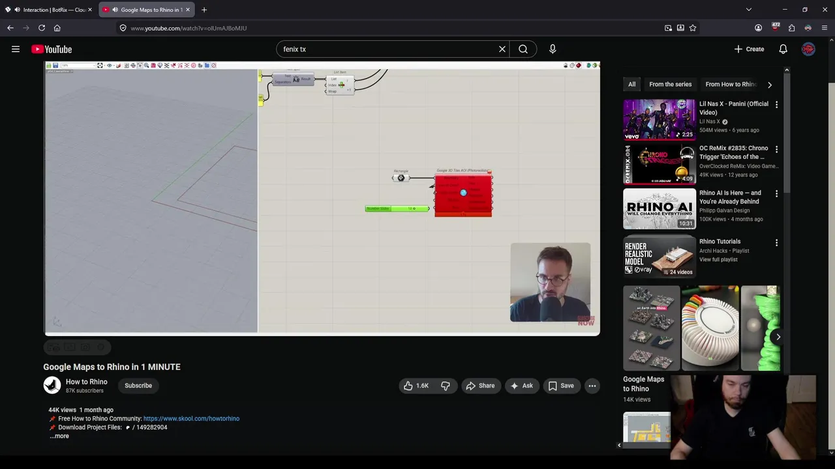The width and height of the screenshot is (835, 469).
Task: Open OC ReMix Chrono Trigger video thumbnail
Action: coord(659,164)
